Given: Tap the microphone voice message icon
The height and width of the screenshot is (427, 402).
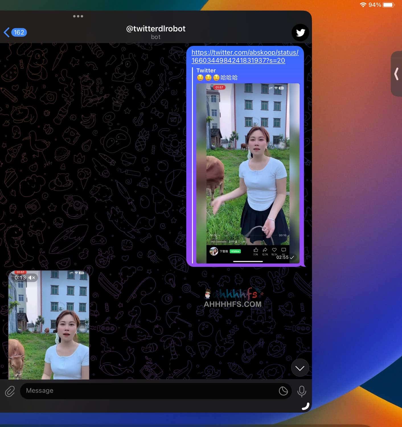Looking at the screenshot, I should 301,391.
